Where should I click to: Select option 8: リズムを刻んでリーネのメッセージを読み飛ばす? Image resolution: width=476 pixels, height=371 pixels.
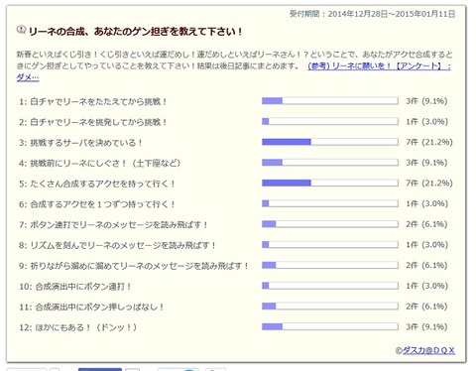pos(117,245)
